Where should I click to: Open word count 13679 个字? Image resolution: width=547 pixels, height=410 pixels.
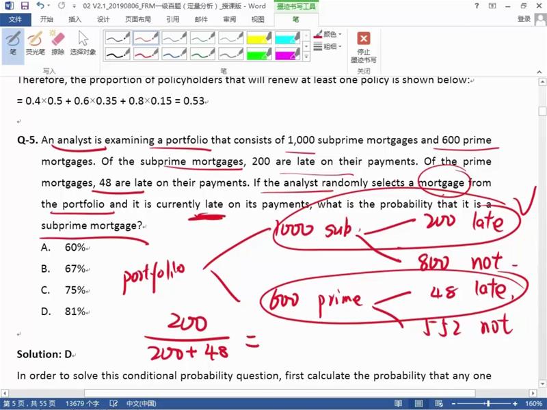82,404
